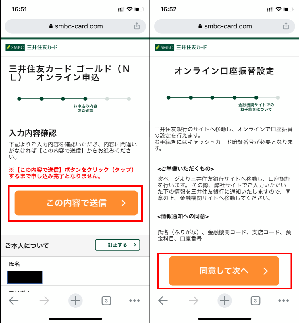
Task: Tap share icon in left address bar
Action: pos(137,26)
